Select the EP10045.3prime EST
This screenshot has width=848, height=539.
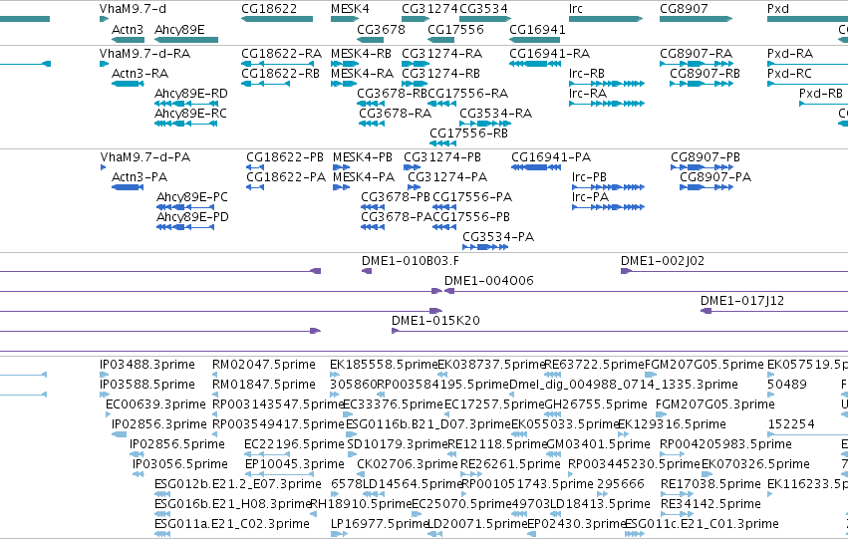[x=279, y=475]
